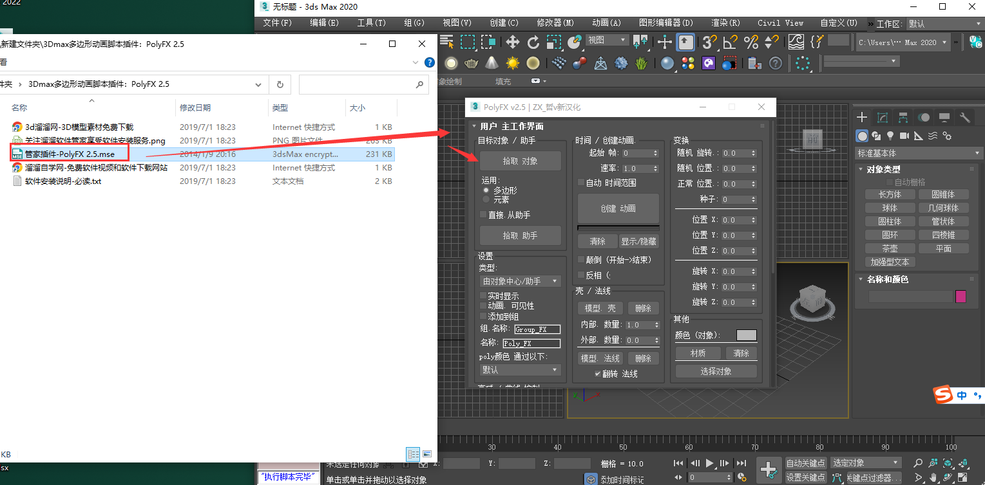Select the 多边形 radio option
985x485 pixels.
pos(486,190)
